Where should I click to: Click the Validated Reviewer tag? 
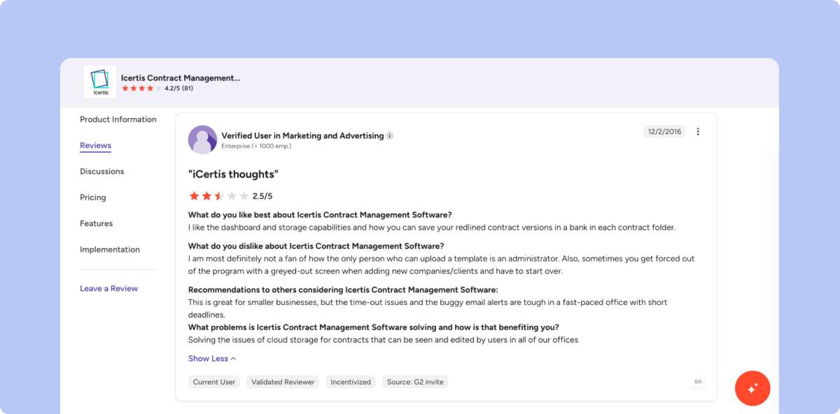pyautogui.click(x=283, y=382)
